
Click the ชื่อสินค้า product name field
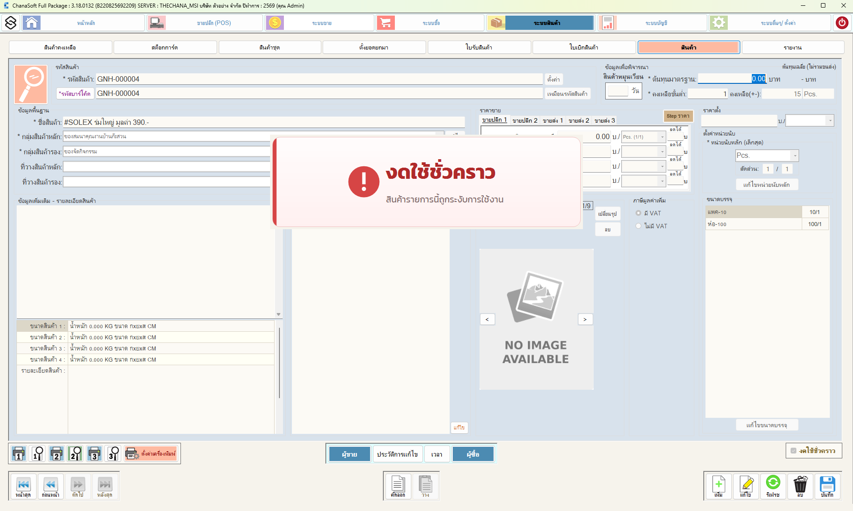click(263, 122)
